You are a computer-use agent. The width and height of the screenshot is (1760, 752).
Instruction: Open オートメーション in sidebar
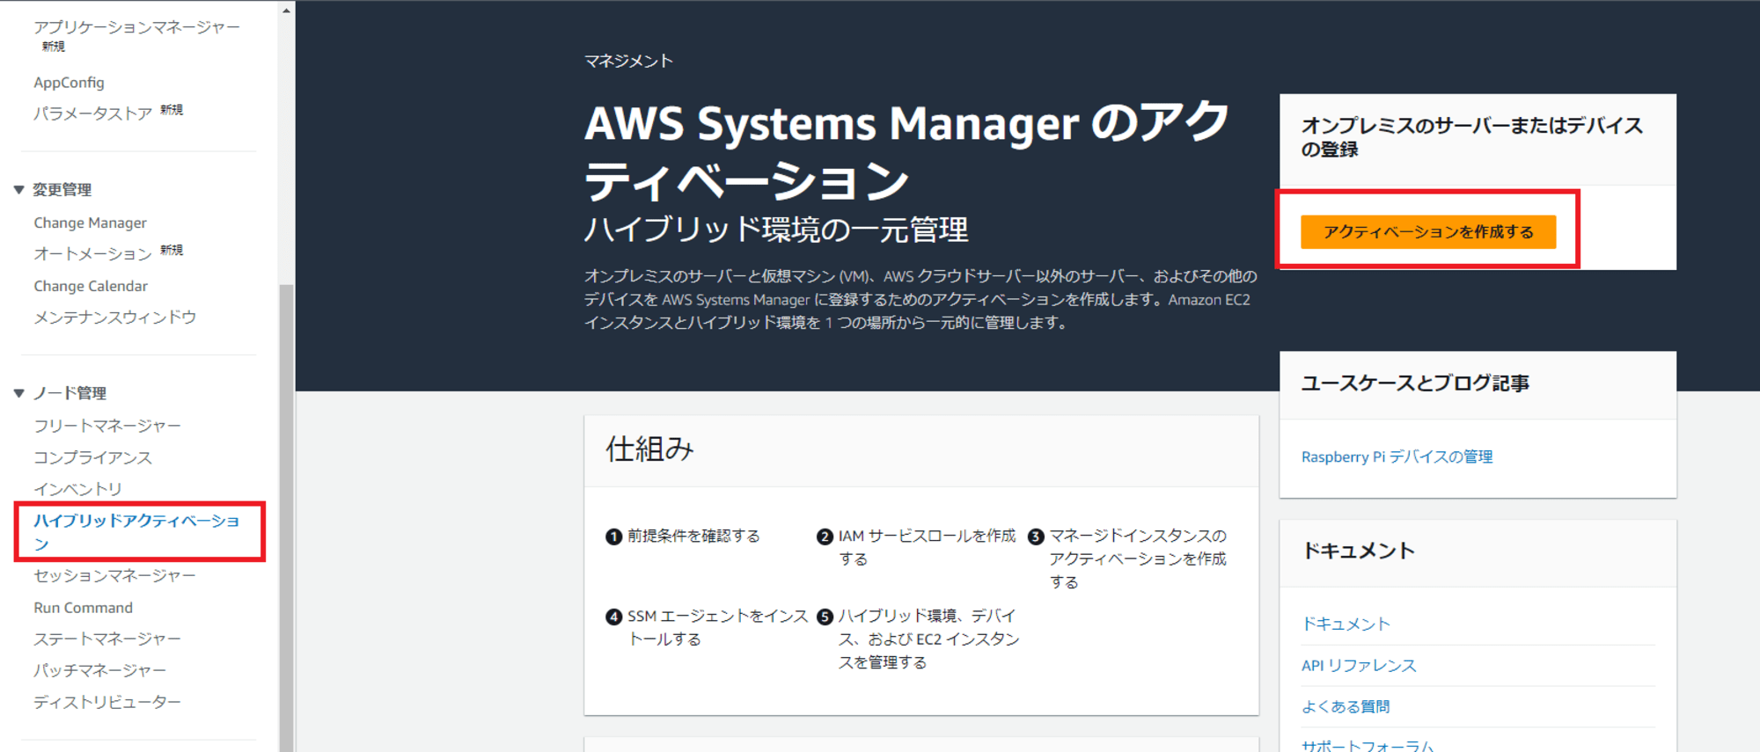click(x=92, y=254)
